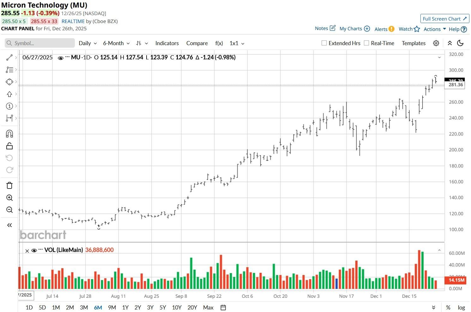Image resolution: width=471 pixels, height=312 pixels.
Task: Zoom in on the chart
Action: 9,198
